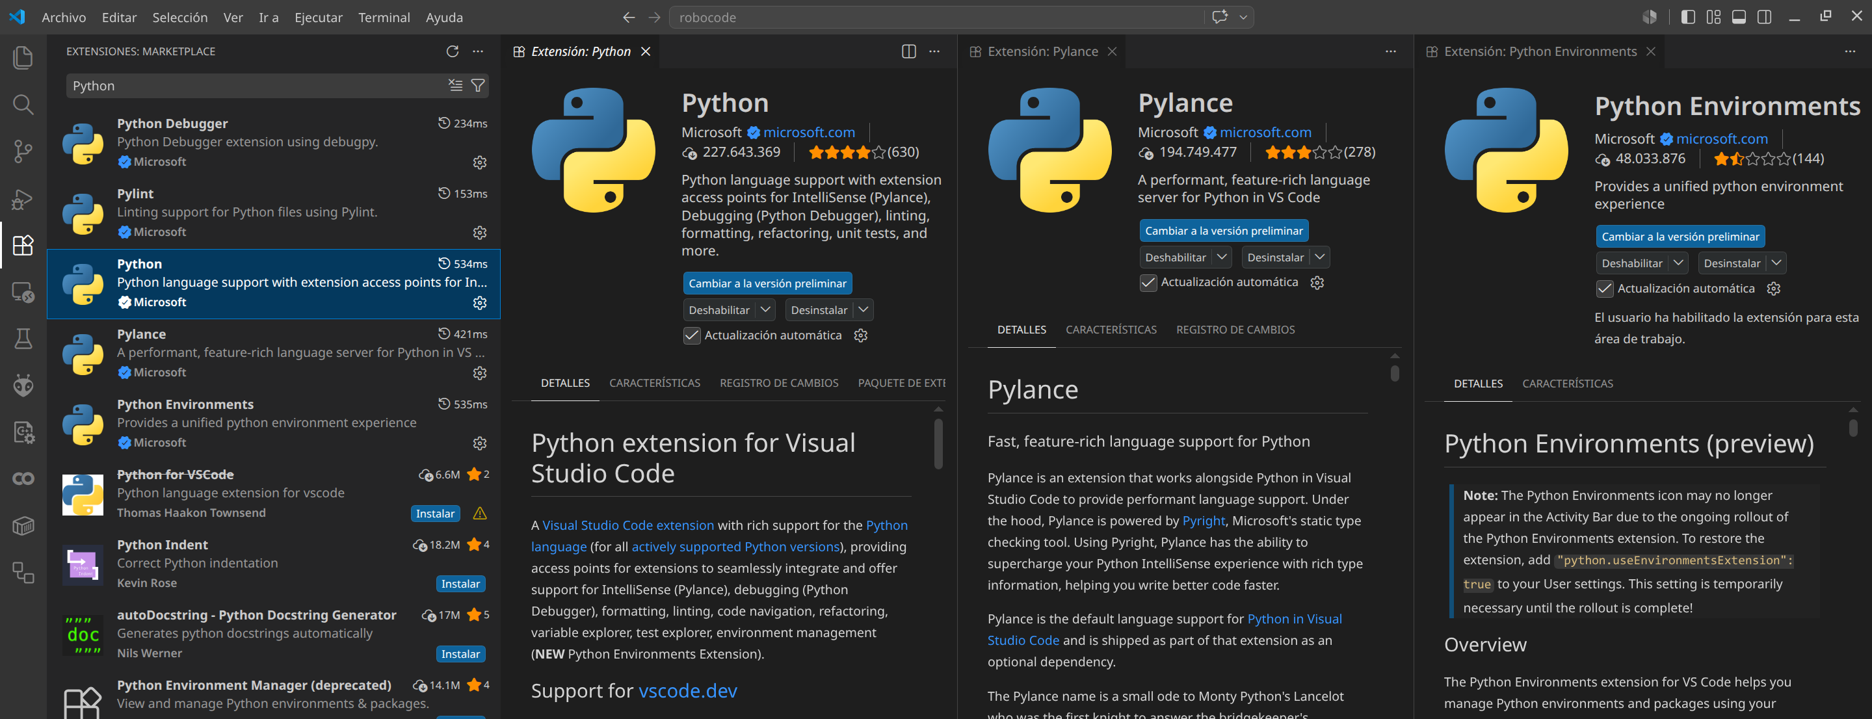Toggle Python Environments automatic update checkbox

pyautogui.click(x=1604, y=289)
